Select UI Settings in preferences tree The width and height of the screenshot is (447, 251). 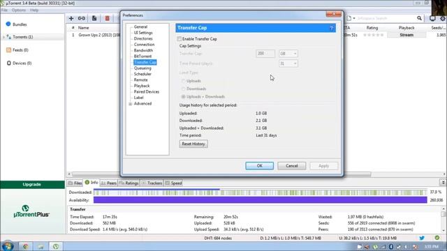click(143, 33)
